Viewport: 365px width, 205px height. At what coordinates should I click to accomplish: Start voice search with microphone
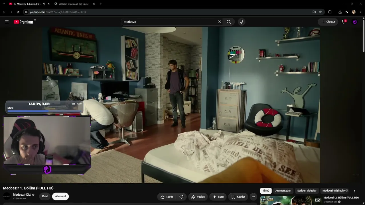click(x=242, y=22)
